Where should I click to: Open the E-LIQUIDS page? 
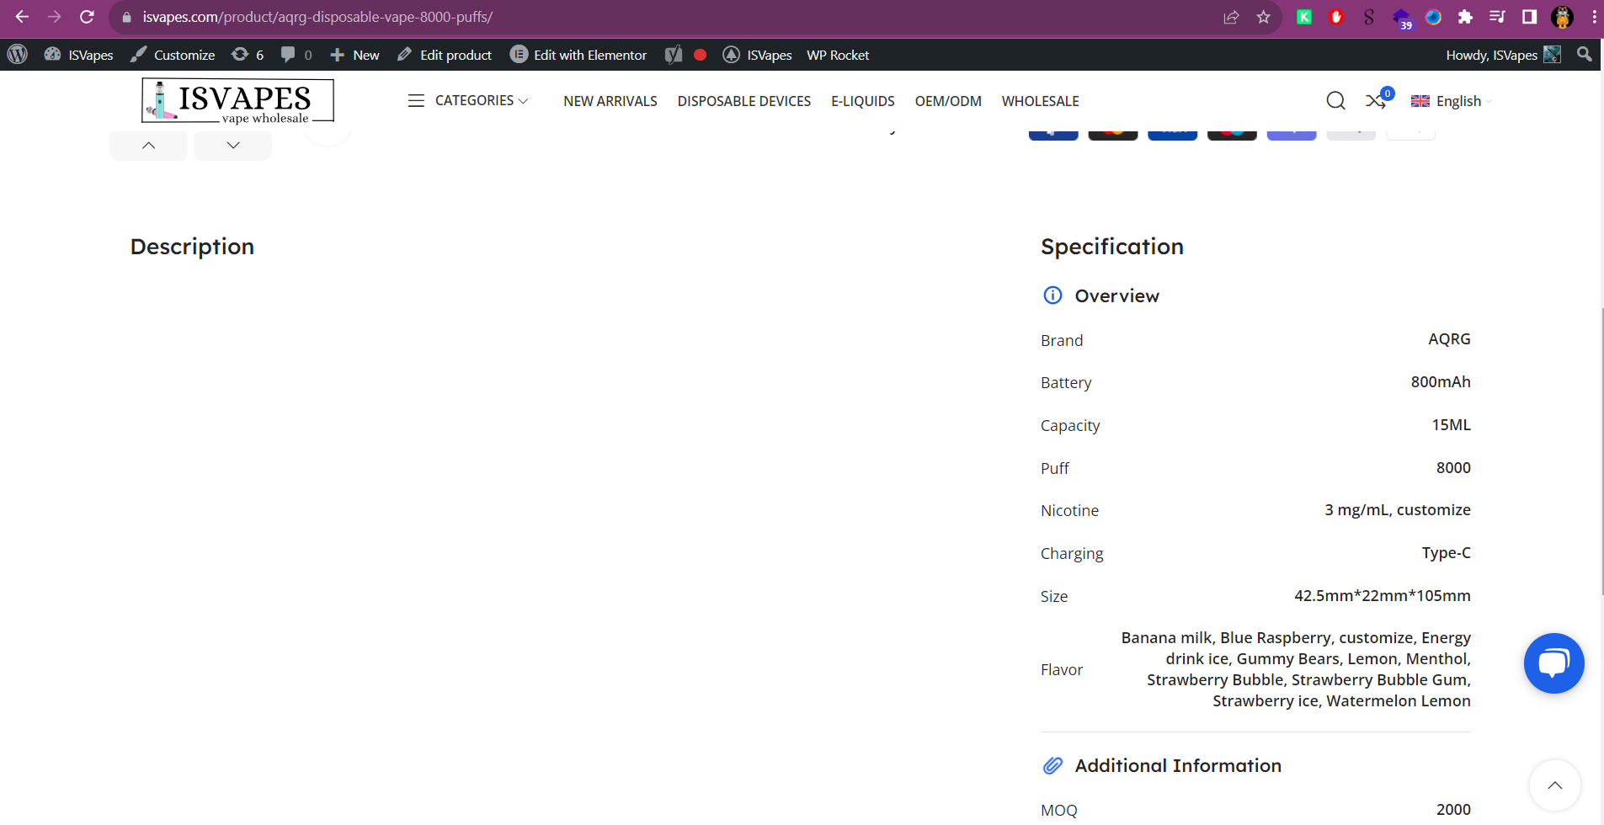pyautogui.click(x=863, y=101)
